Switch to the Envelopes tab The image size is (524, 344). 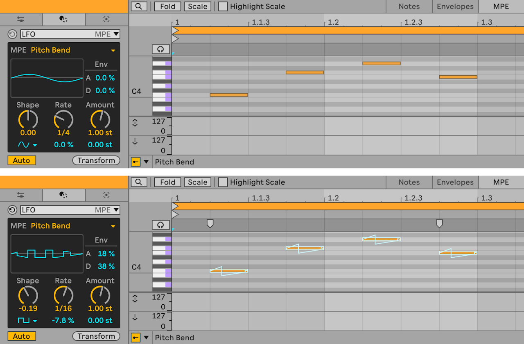pos(455,6)
